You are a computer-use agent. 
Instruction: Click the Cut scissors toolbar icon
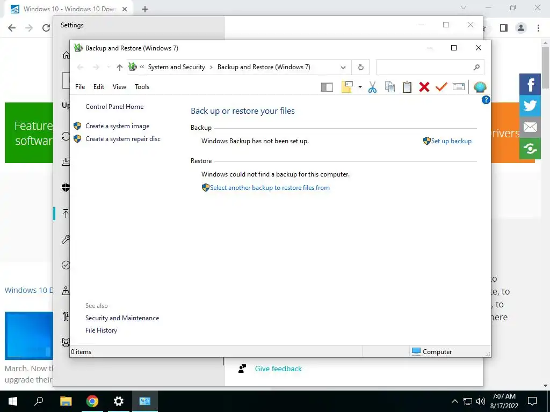coord(373,87)
